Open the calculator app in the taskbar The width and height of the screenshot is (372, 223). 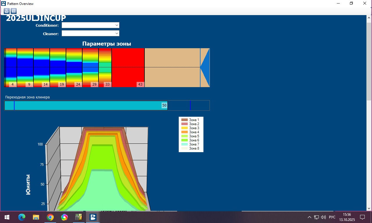coord(78,217)
